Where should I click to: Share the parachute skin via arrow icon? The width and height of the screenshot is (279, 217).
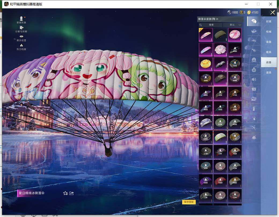[x=72, y=193]
